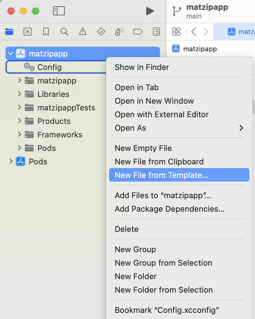
Task: Collapse the matzipapp root project
Action: (11, 54)
